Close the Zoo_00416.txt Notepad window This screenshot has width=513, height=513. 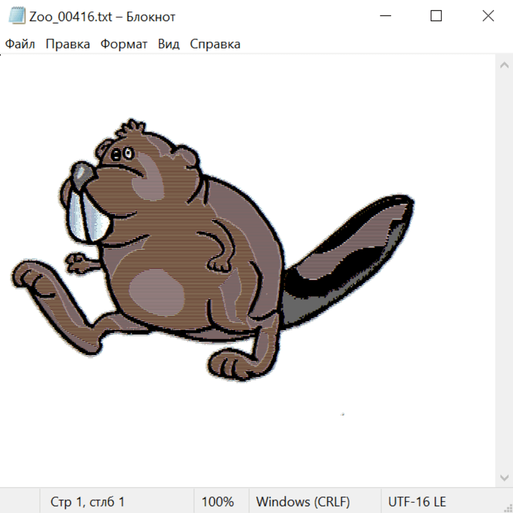pyautogui.click(x=488, y=16)
